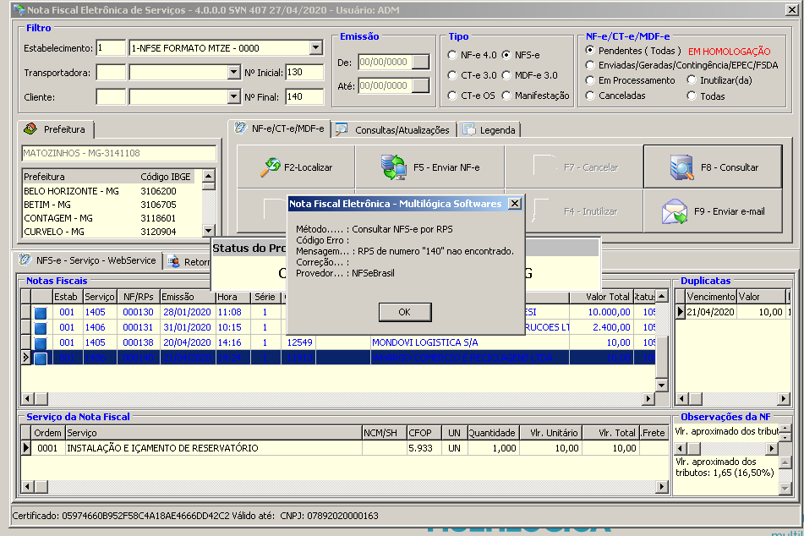Click the Valor Total column header
Image resolution: width=804 pixels, height=536 pixels.
click(x=601, y=297)
